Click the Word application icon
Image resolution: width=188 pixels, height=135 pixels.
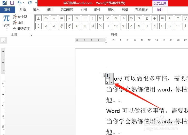(5, 3)
